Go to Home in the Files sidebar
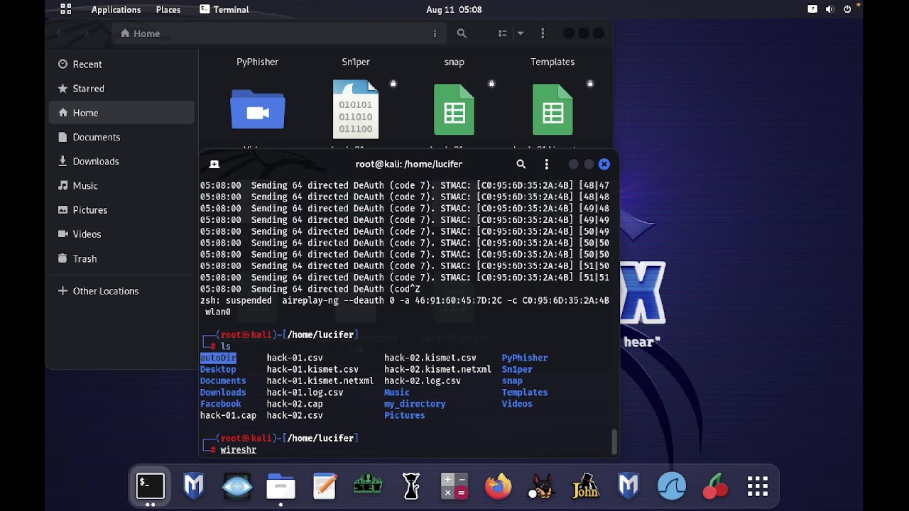Viewport: 909px width, 511px height. click(x=121, y=113)
